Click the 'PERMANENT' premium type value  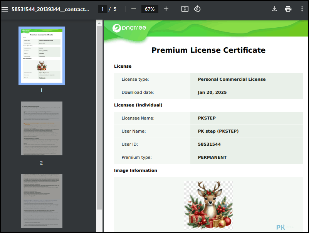coord(212,157)
